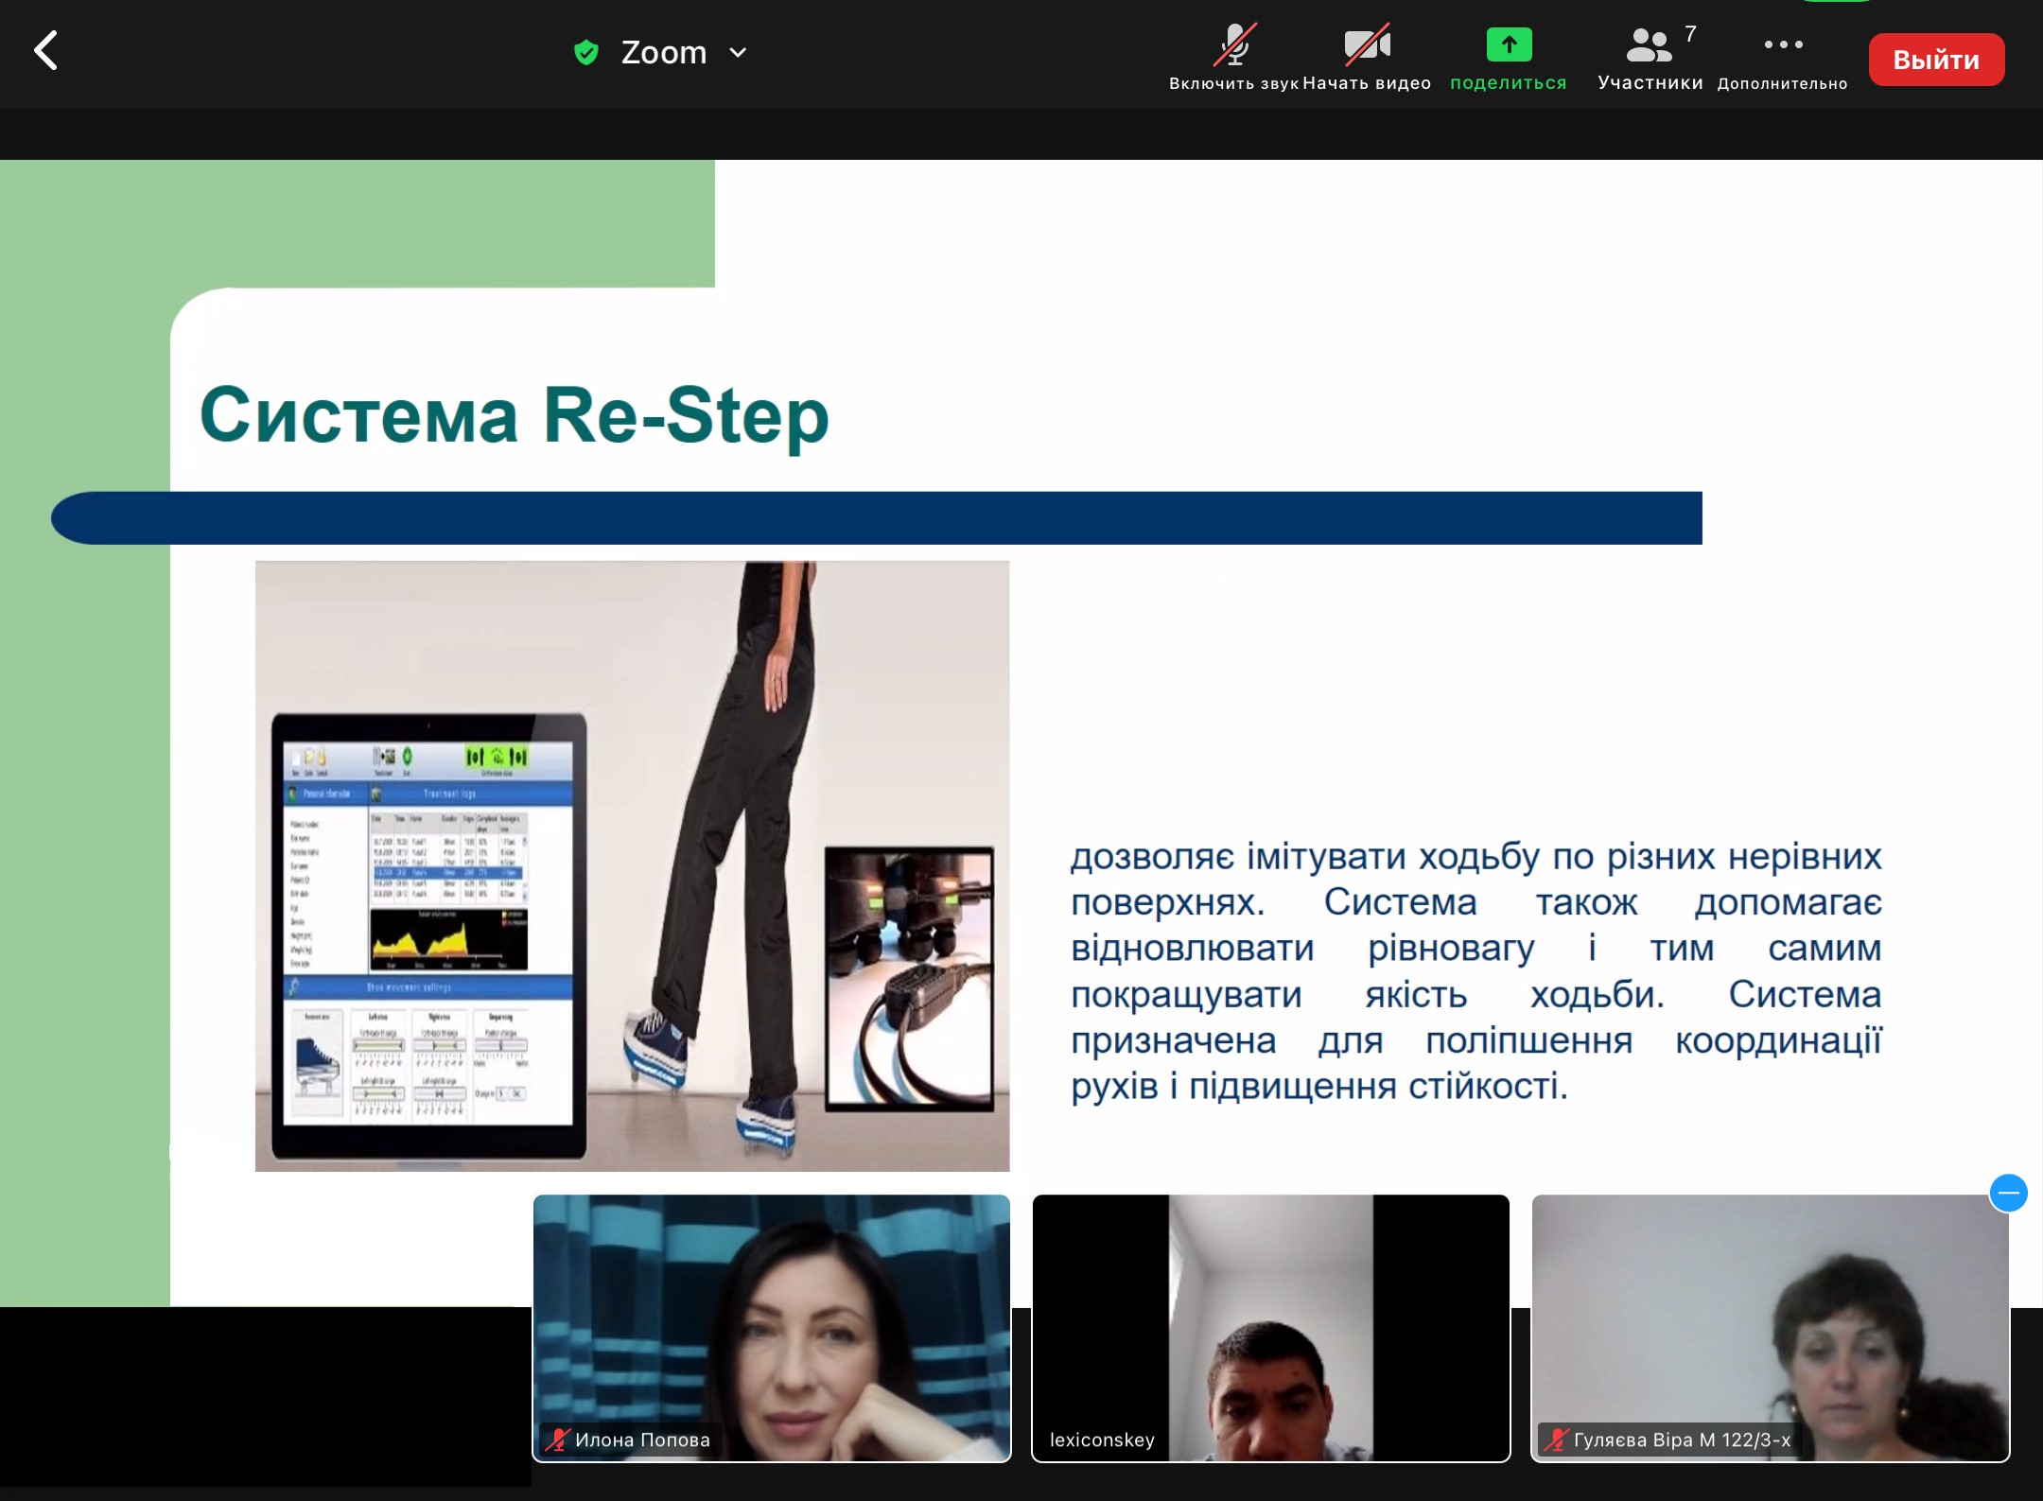Tap the green поделиться share button
Viewport: 2043px width, 1501px height.
(1509, 57)
